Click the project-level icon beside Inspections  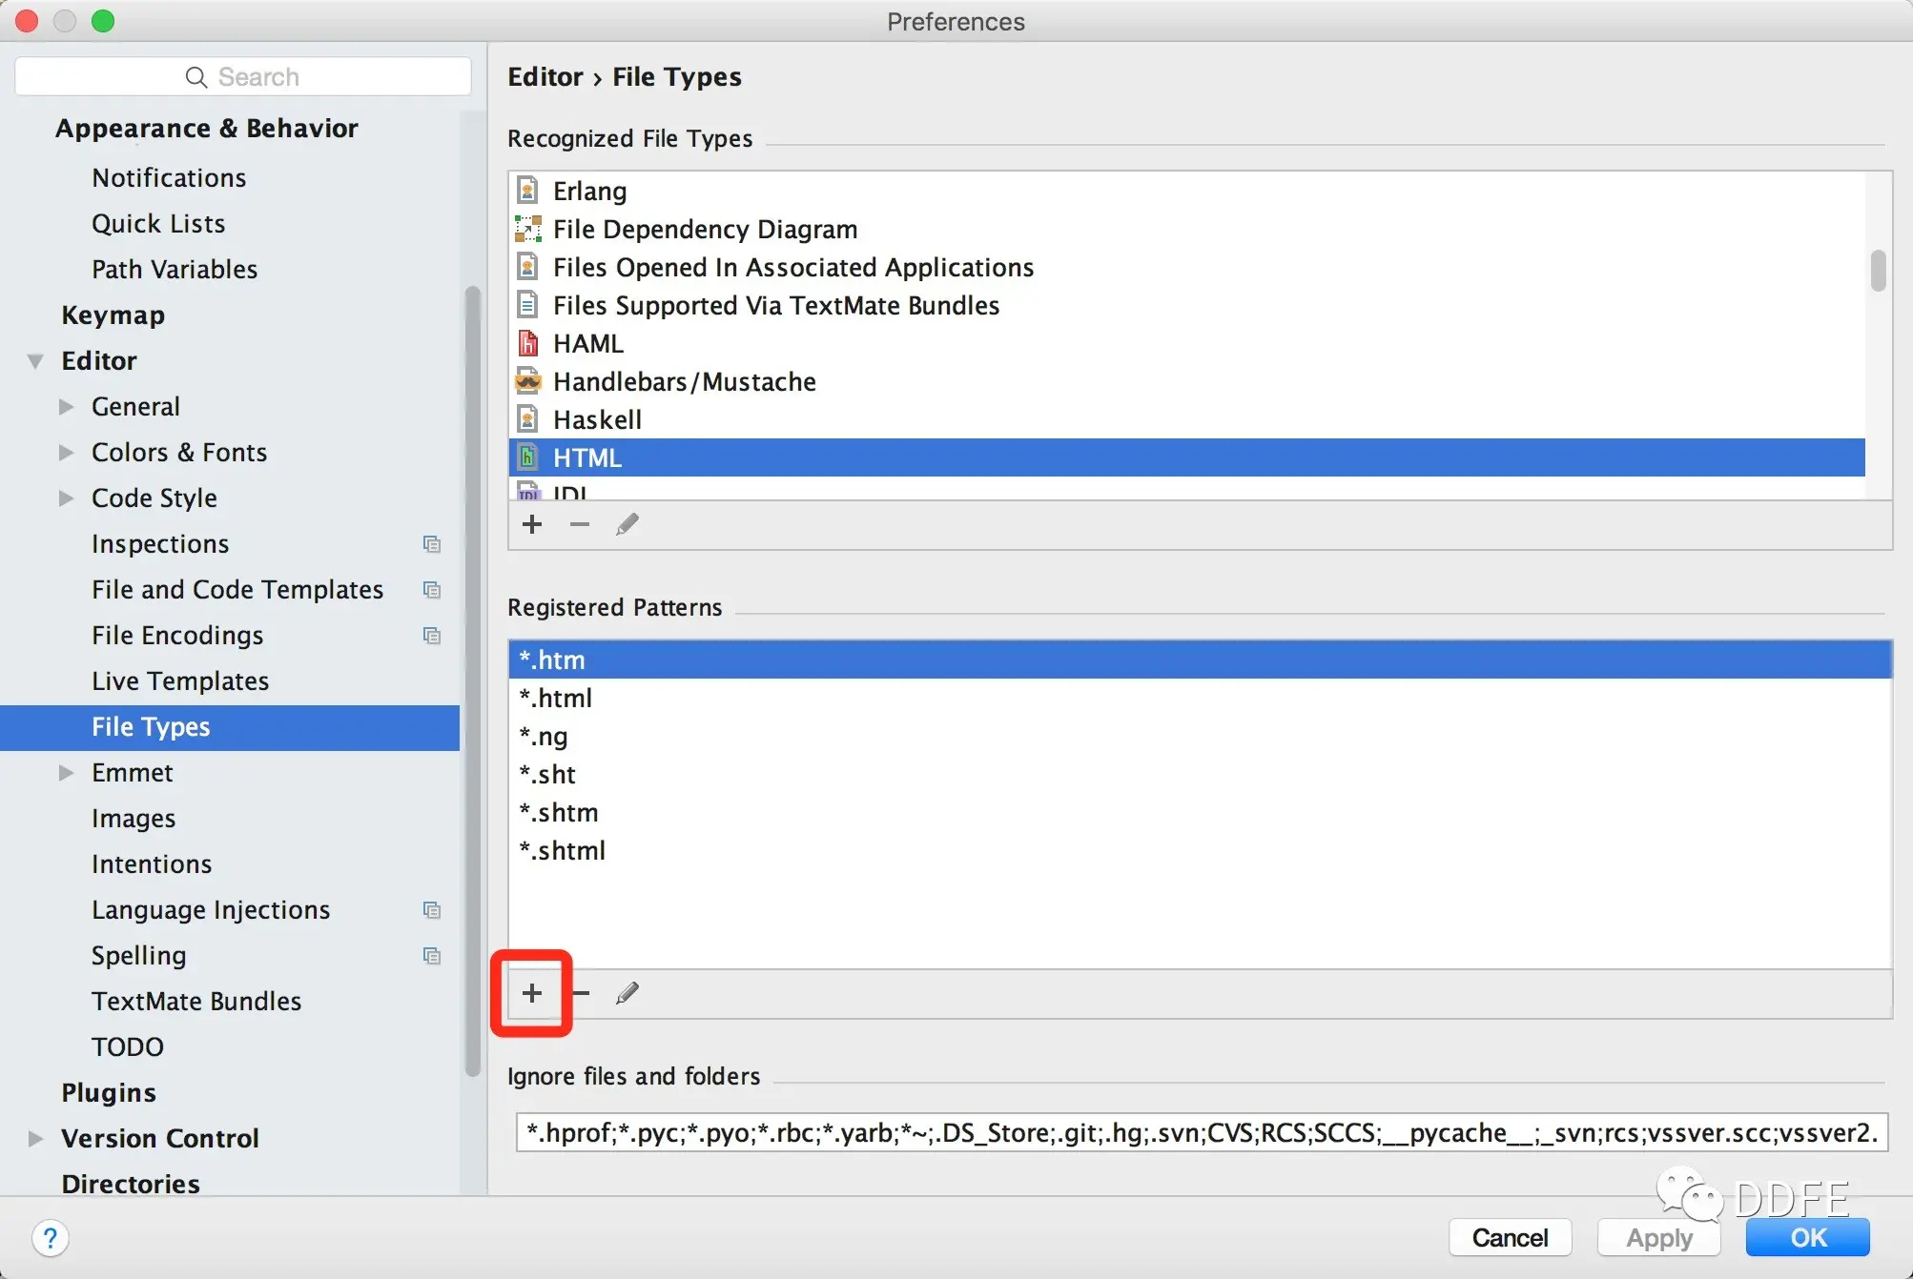432,544
